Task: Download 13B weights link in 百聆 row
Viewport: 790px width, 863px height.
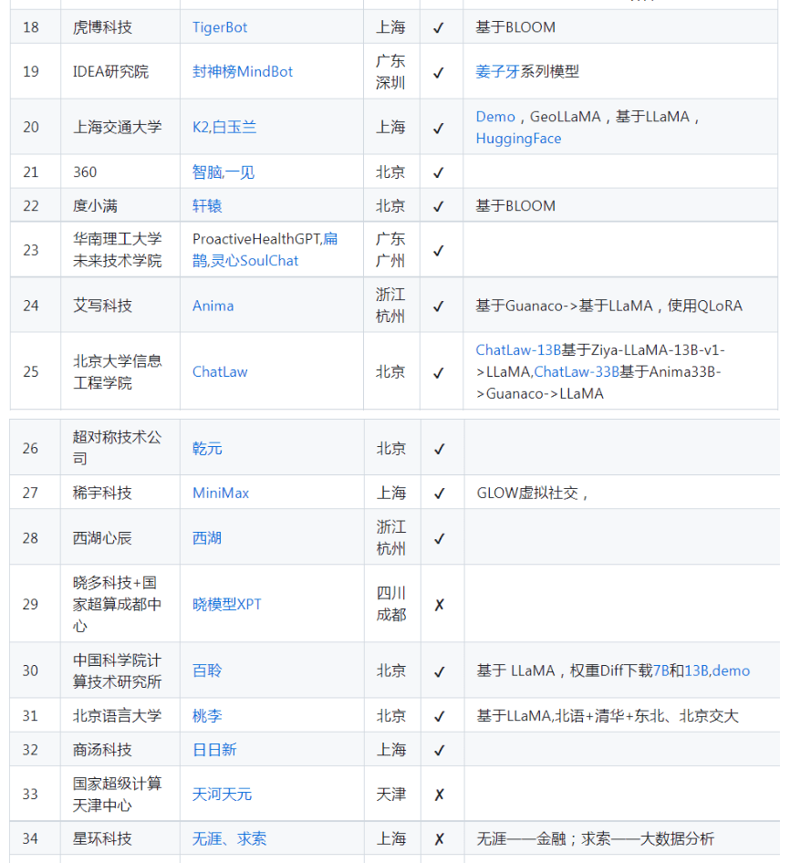Action: pos(696,671)
